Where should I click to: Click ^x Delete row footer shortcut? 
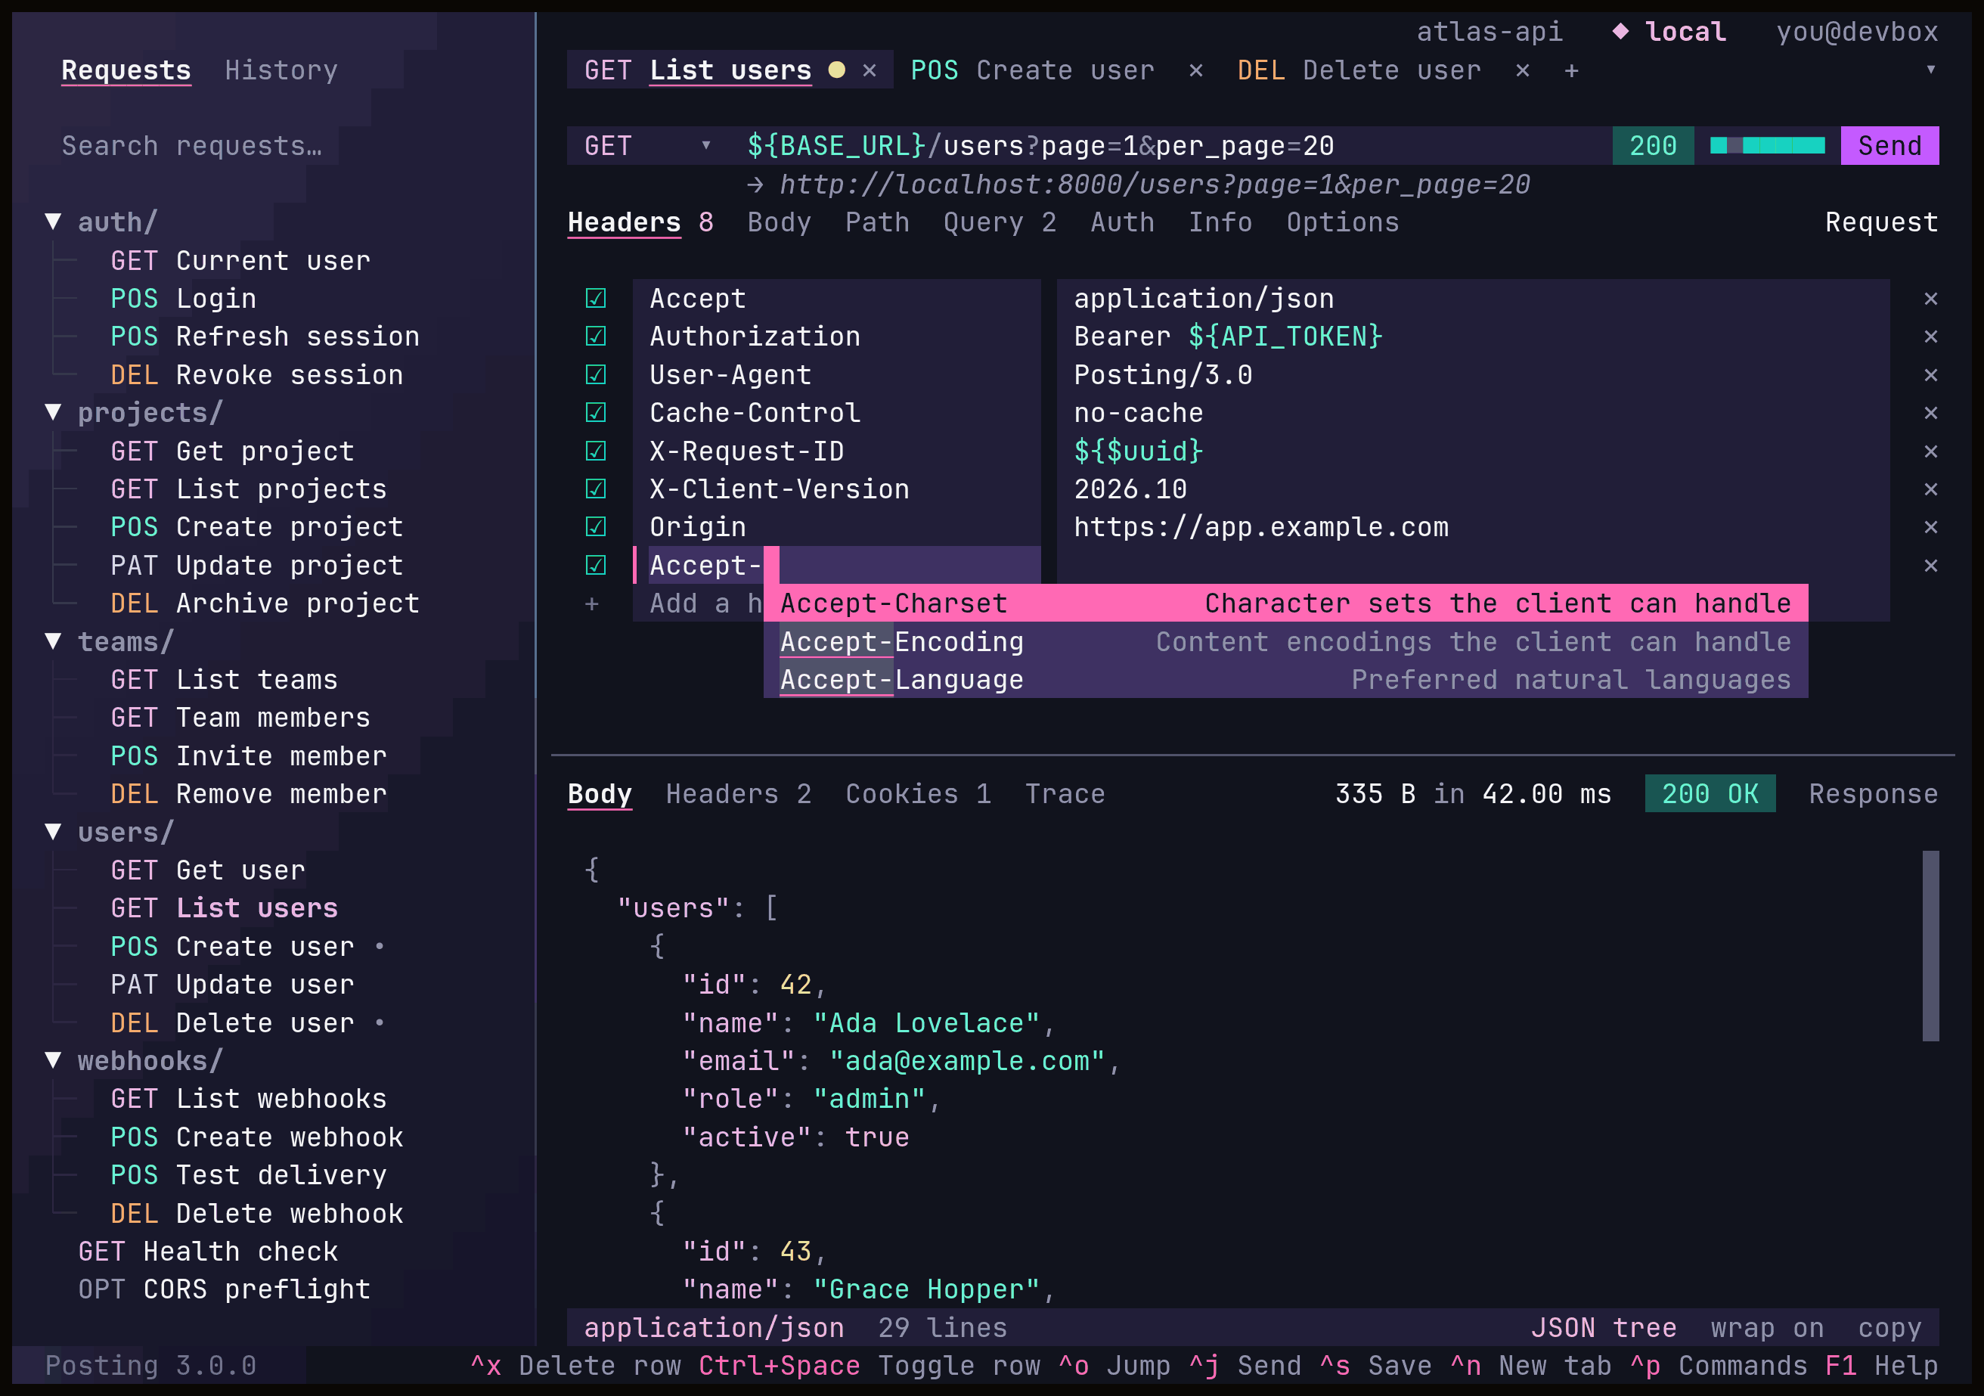(x=575, y=1366)
